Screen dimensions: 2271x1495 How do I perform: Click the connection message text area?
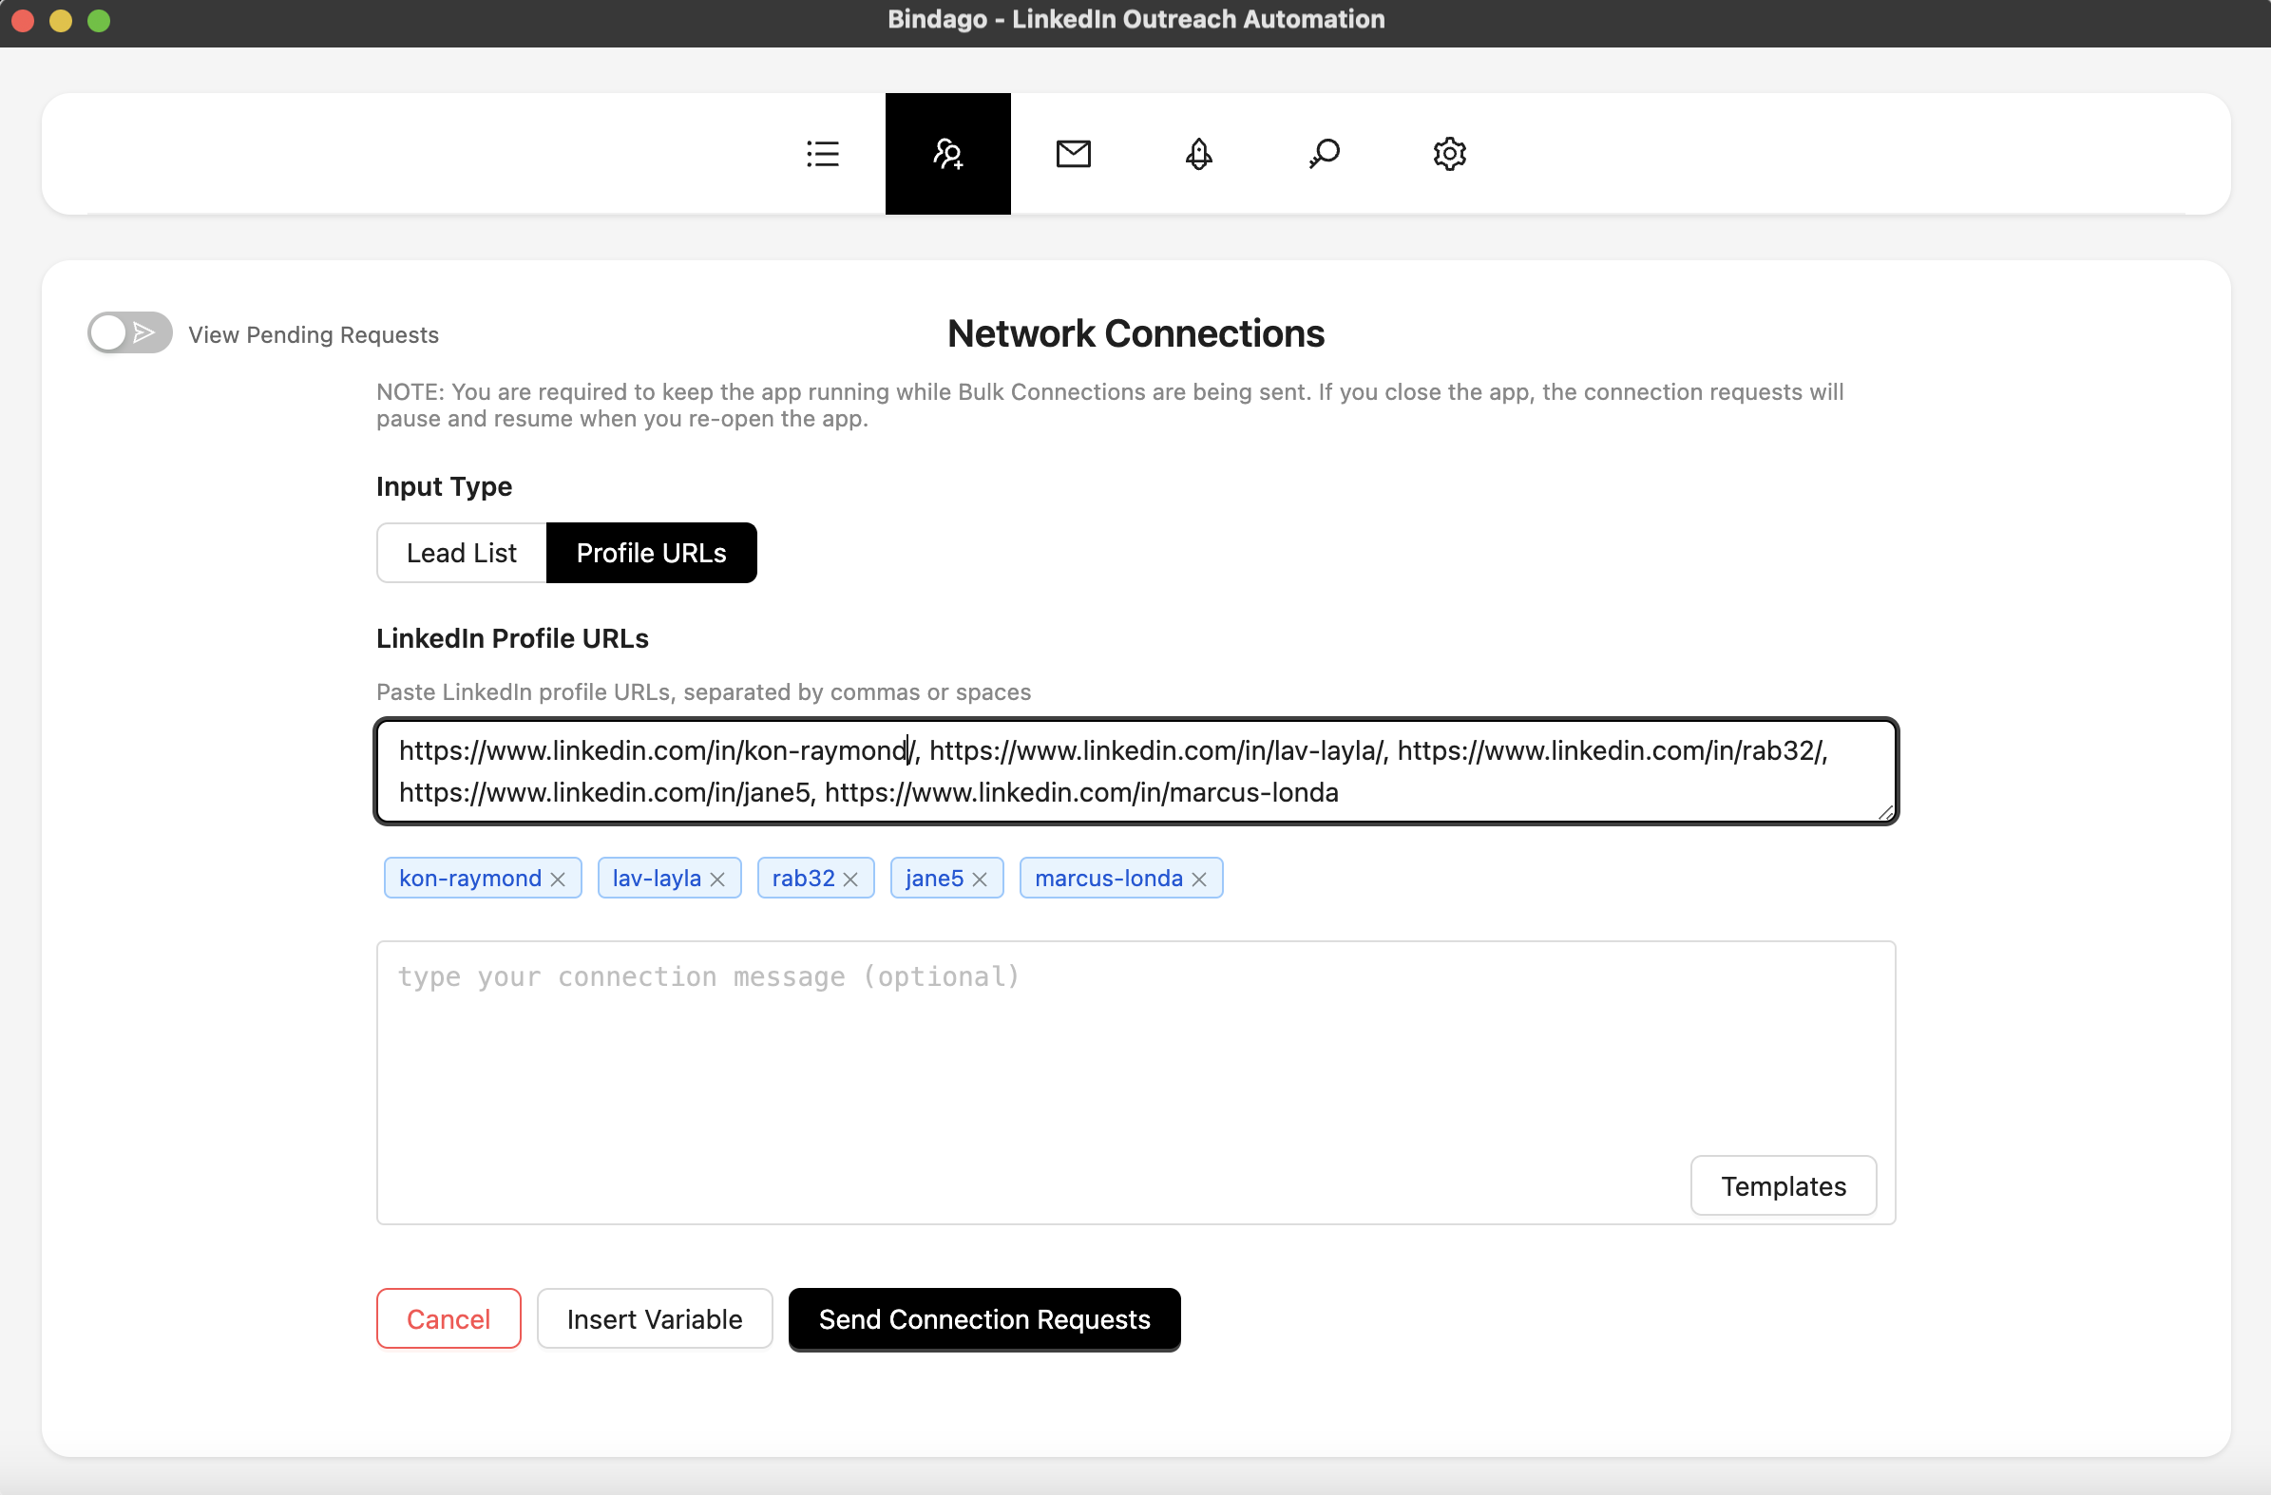tap(1135, 1083)
